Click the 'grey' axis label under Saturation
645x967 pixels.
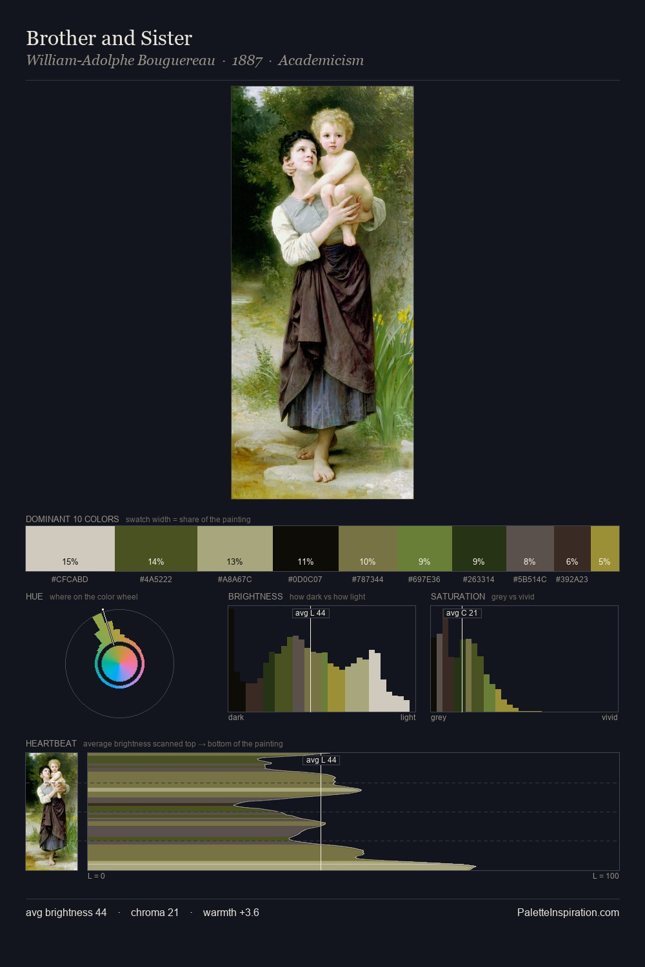439,718
